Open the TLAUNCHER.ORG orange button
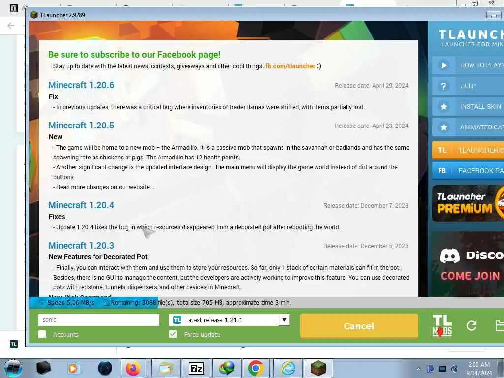This screenshot has width=504, height=378. tap(468, 150)
